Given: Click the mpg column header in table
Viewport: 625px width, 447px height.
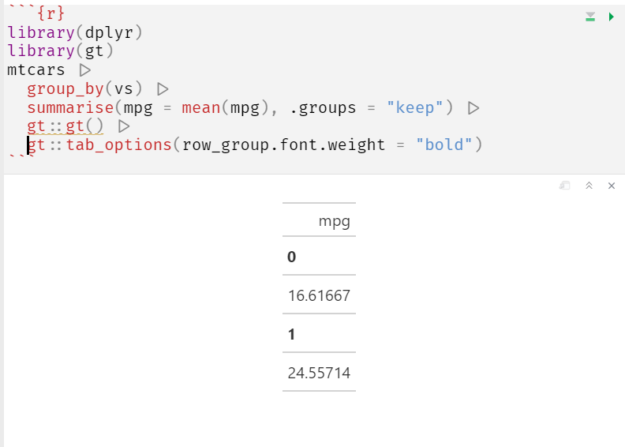Looking at the screenshot, I should pos(334,221).
